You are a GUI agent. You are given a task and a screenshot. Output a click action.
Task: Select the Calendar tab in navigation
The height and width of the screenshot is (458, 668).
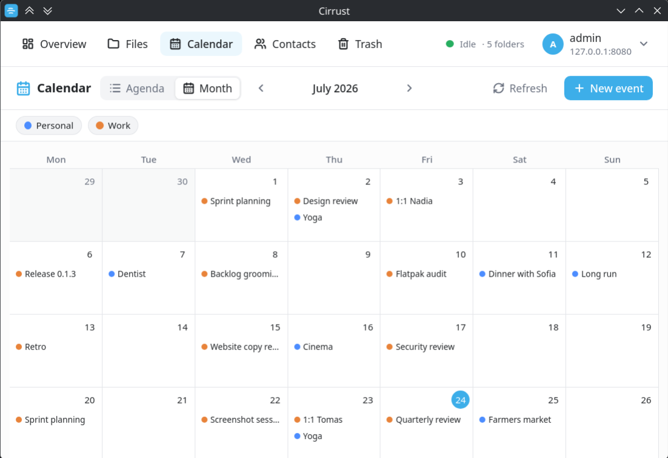point(201,44)
